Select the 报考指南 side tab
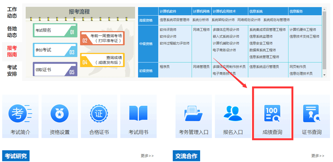This screenshot has width=333, height=162. (x=12, y=51)
